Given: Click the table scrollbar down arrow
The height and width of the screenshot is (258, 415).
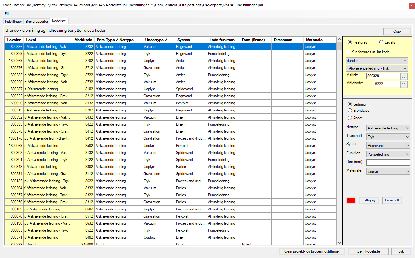Looking at the screenshot, I should 339,242.
